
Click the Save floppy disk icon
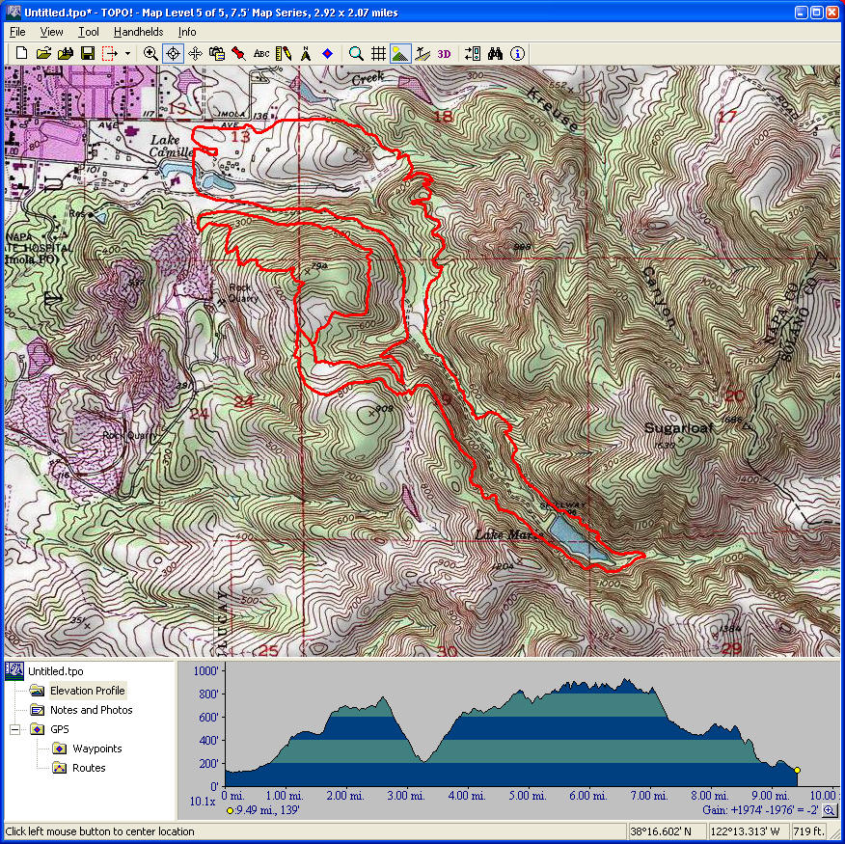tap(87, 54)
